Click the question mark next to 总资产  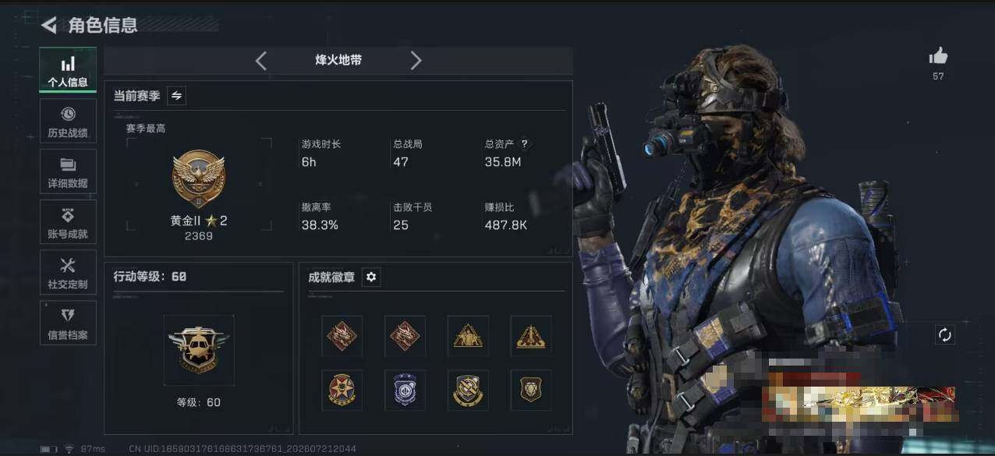tap(524, 143)
